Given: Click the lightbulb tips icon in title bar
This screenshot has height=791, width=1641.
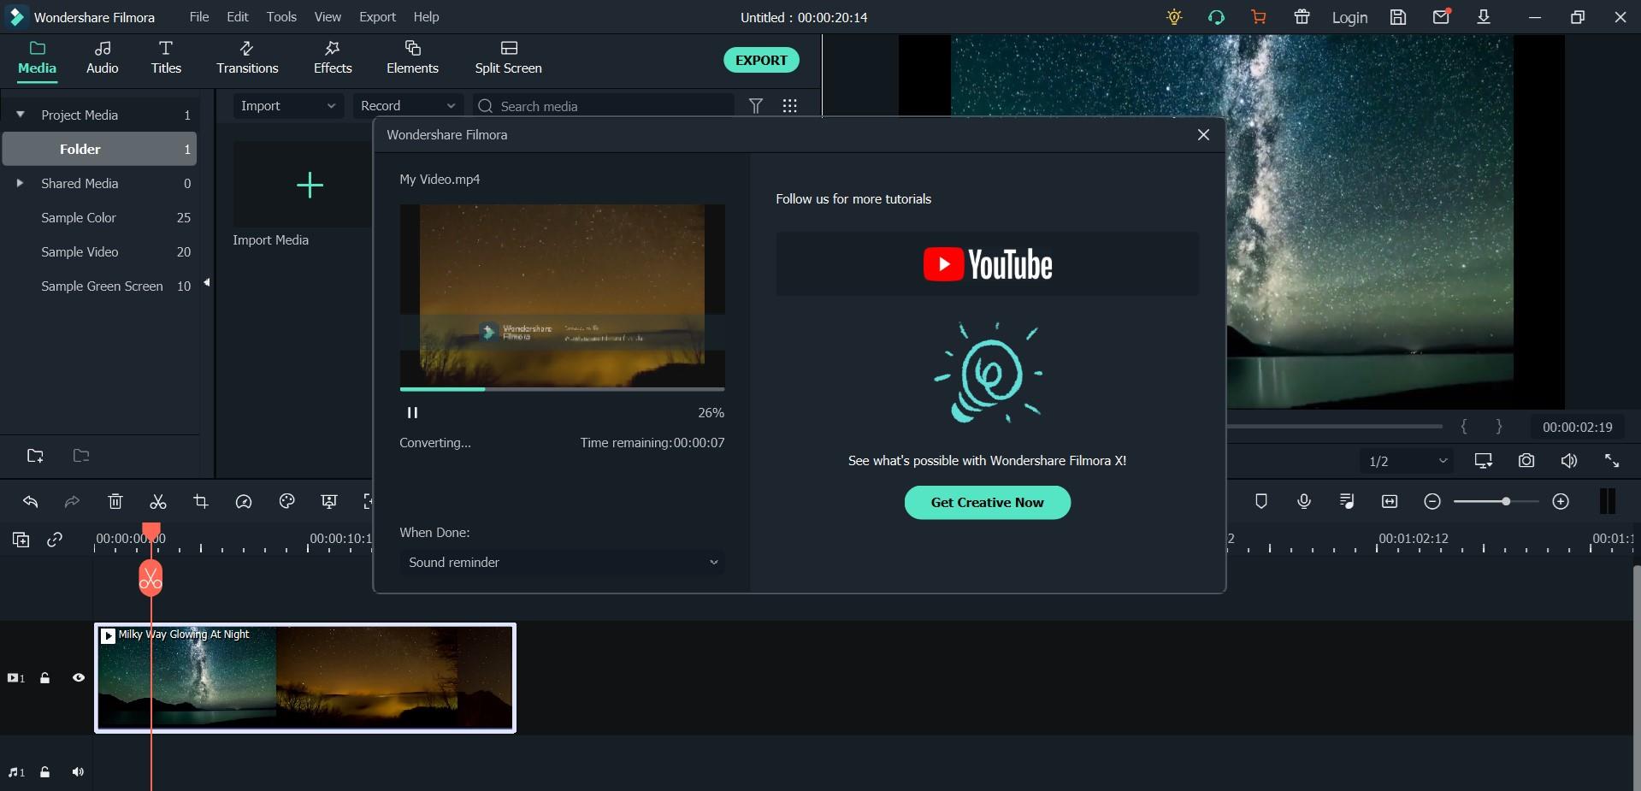Looking at the screenshot, I should pos(1174,17).
